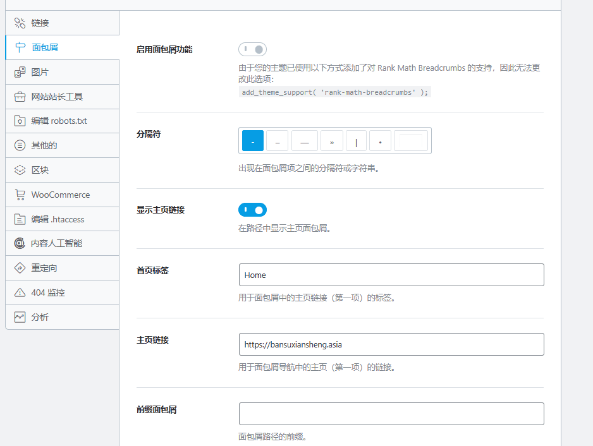Click the custom separator text box

coord(411,141)
